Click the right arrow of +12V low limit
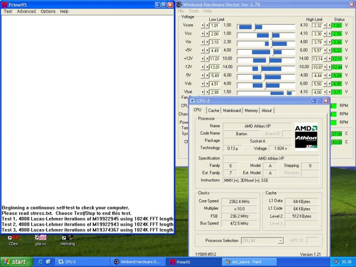Viewport: 356px width, 267px height. 207,59
